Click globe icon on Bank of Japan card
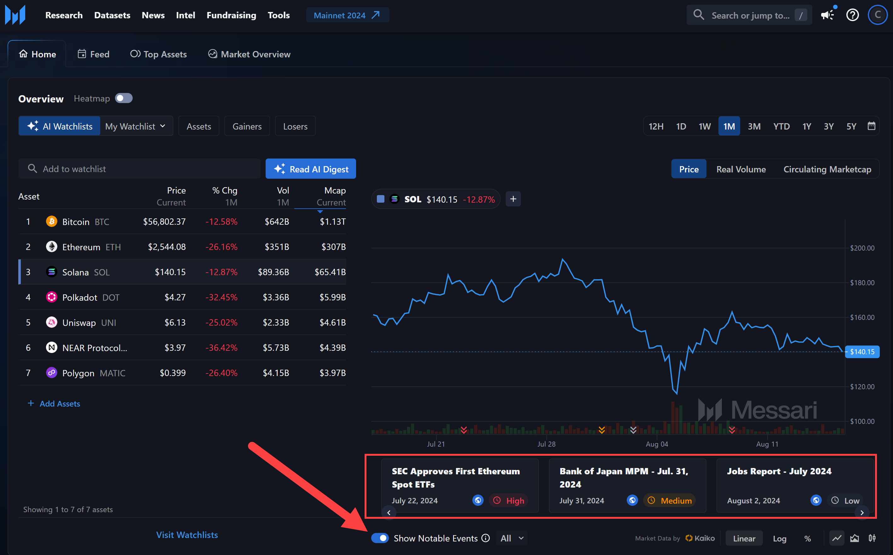The width and height of the screenshot is (893, 555). [x=632, y=500]
